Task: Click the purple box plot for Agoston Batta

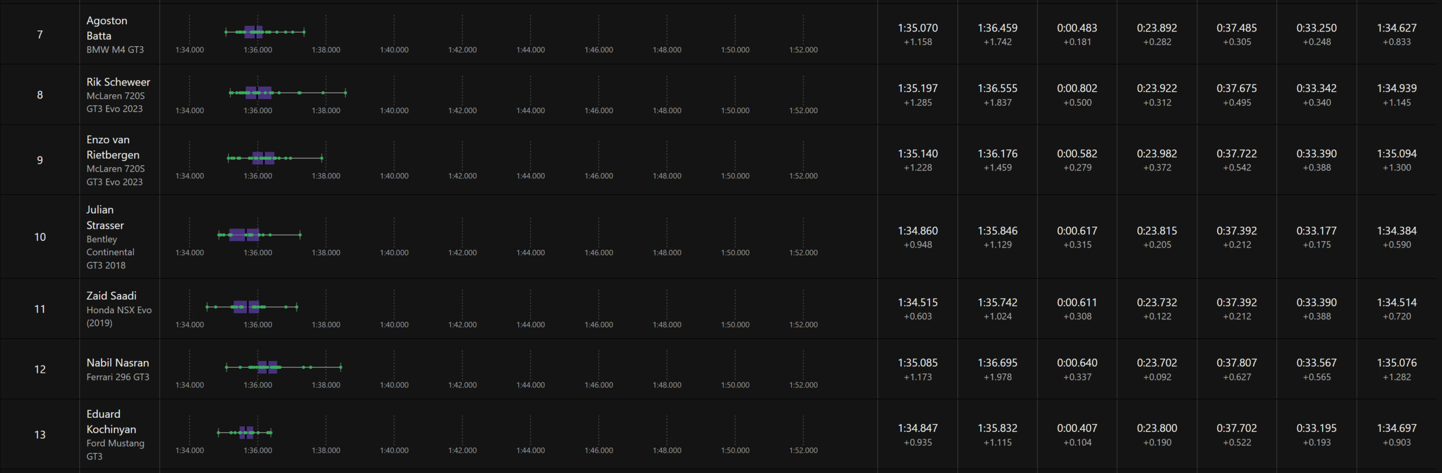Action: (x=253, y=32)
